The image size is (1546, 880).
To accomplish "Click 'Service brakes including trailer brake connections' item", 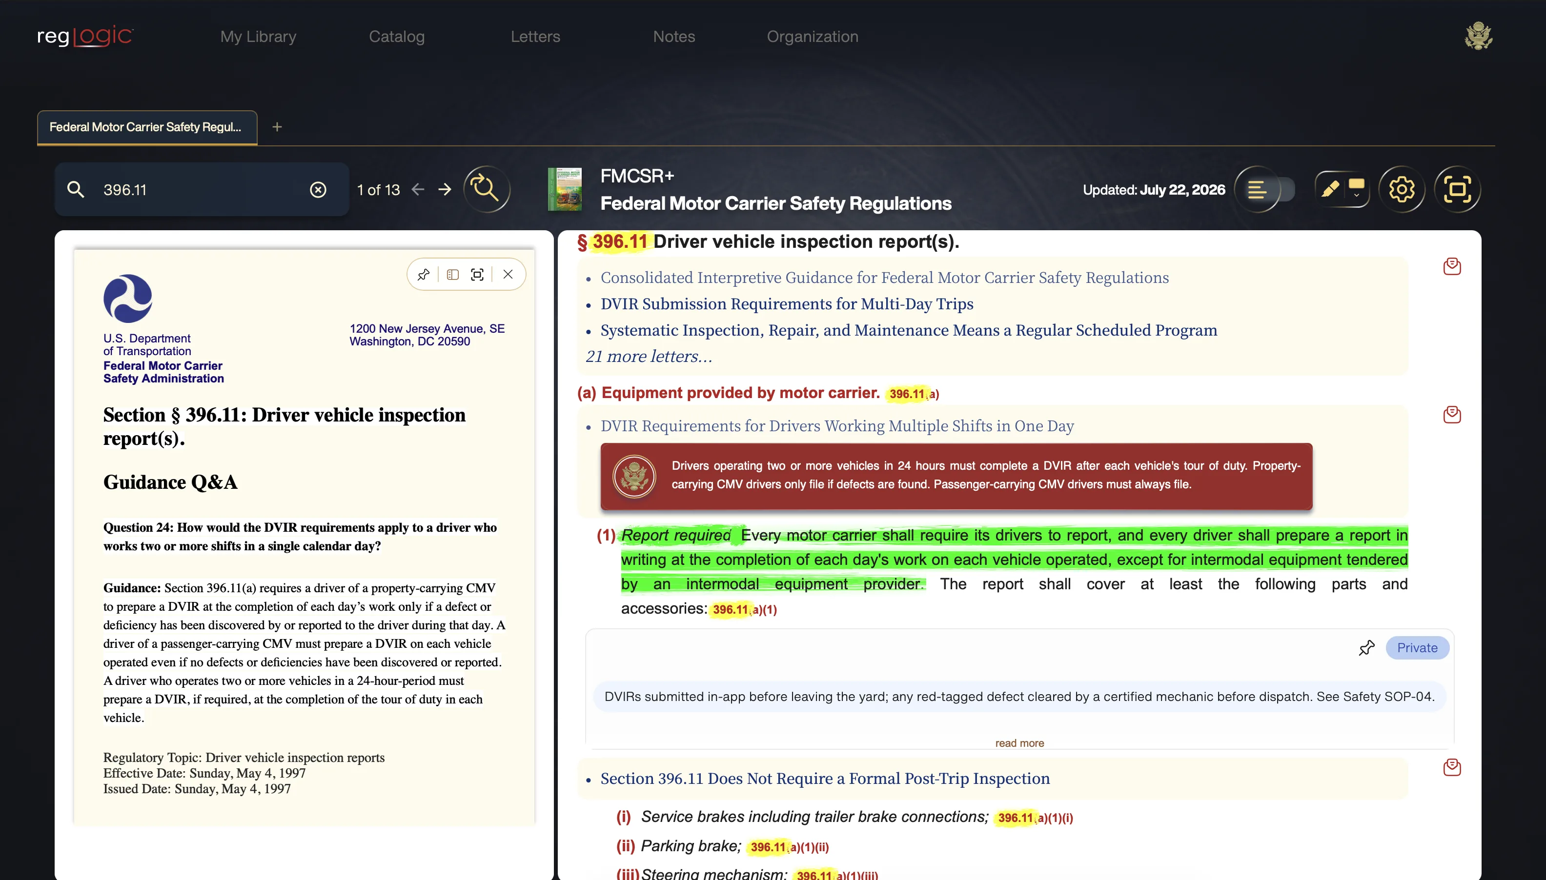I will tap(814, 817).
